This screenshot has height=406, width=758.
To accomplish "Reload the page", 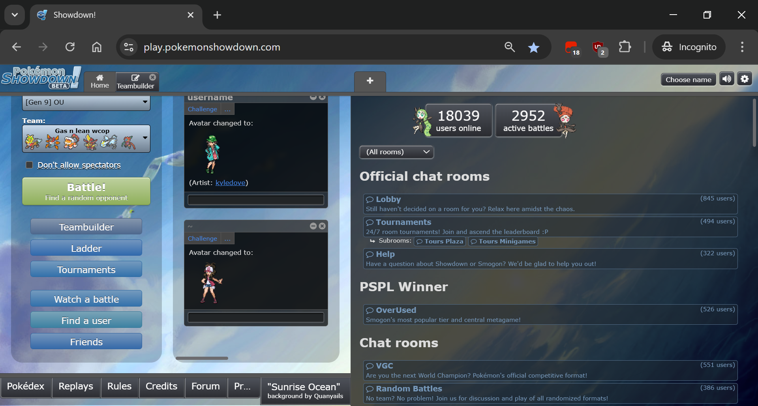I will tap(70, 47).
